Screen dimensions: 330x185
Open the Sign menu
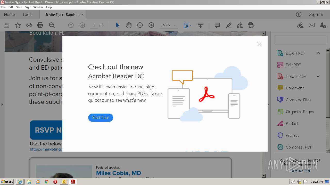(x=28, y=7)
